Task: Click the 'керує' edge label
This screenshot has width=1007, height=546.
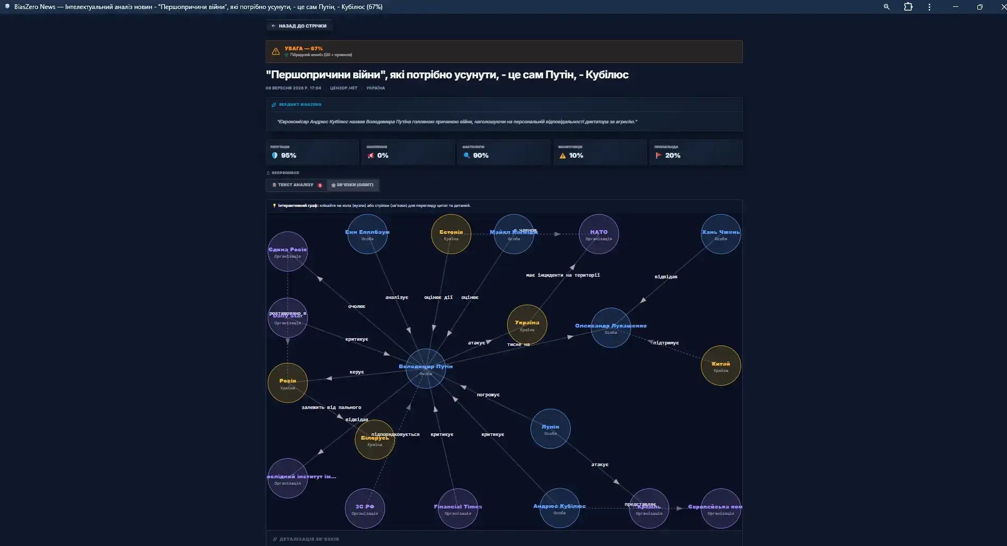Action: 357,372
